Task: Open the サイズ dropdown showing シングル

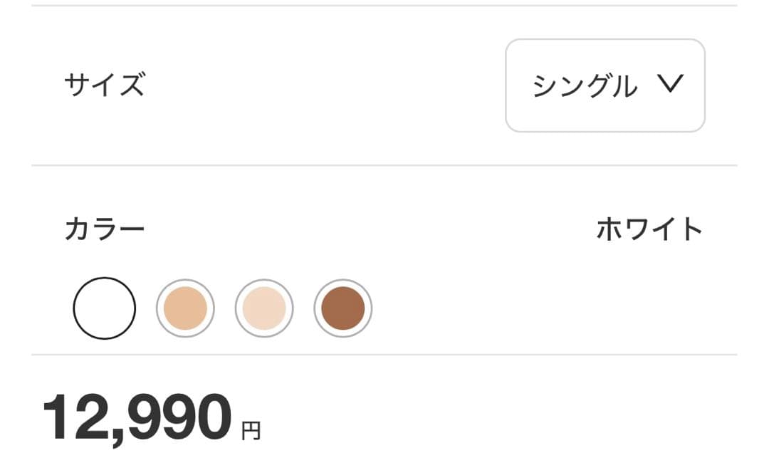Action: point(605,85)
